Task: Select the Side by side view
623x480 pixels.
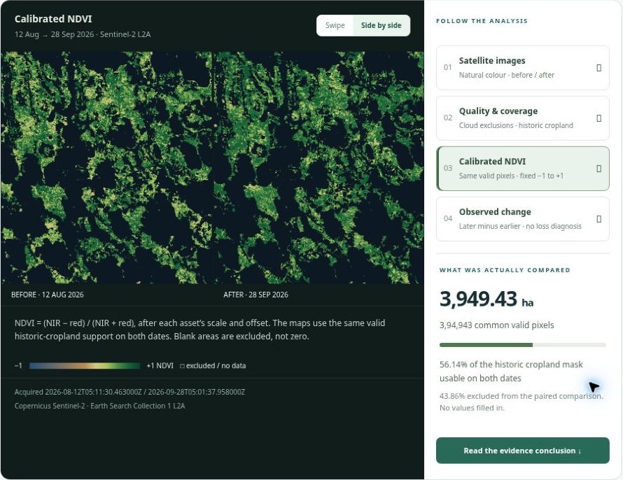Action: 381,25
